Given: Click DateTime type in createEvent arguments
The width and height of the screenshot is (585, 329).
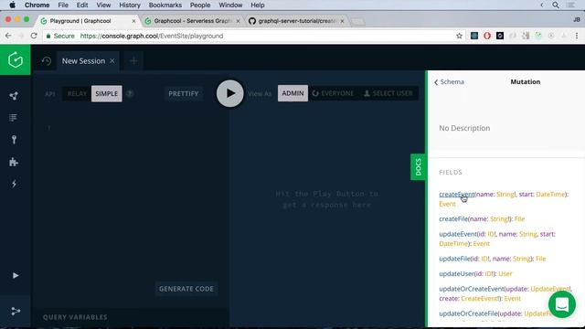Looking at the screenshot, I should tap(550, 194).
